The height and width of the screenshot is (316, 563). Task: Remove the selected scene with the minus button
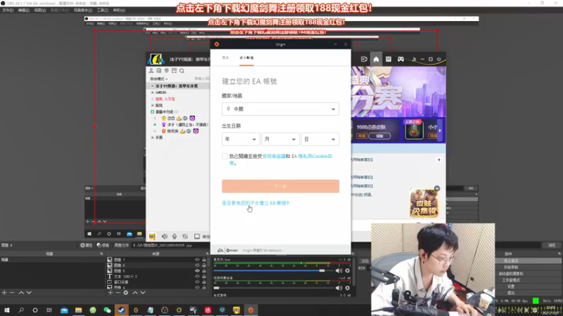[x=12, y=293]
